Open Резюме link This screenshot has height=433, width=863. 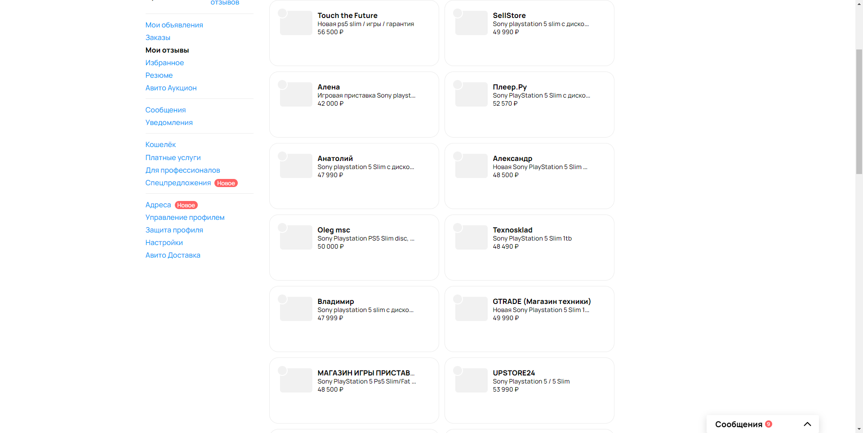159,75
